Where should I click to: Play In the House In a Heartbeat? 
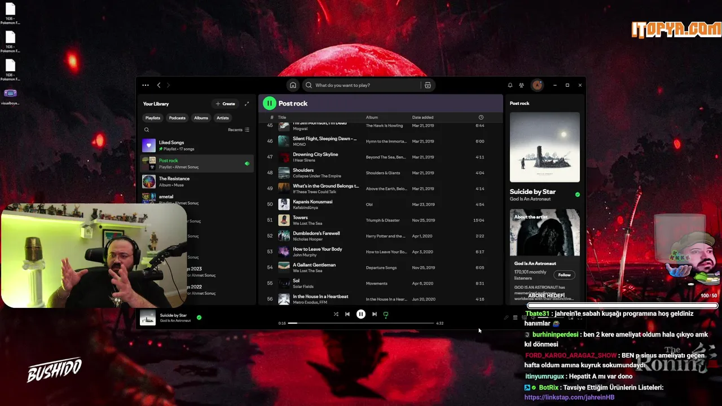tap(381, 299)
